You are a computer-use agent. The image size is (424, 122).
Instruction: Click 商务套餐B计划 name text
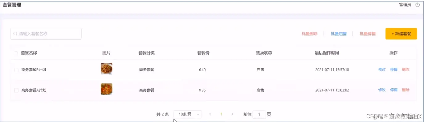click(34, 70)
